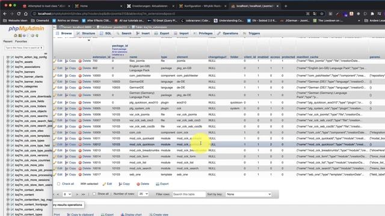Click browser back arrow
Screen dimensions: 385x216
point(5,14)
